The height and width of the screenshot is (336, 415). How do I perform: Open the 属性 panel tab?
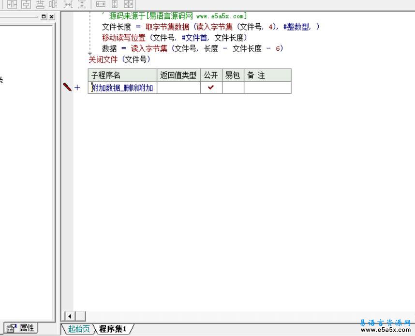coord(21,328)
